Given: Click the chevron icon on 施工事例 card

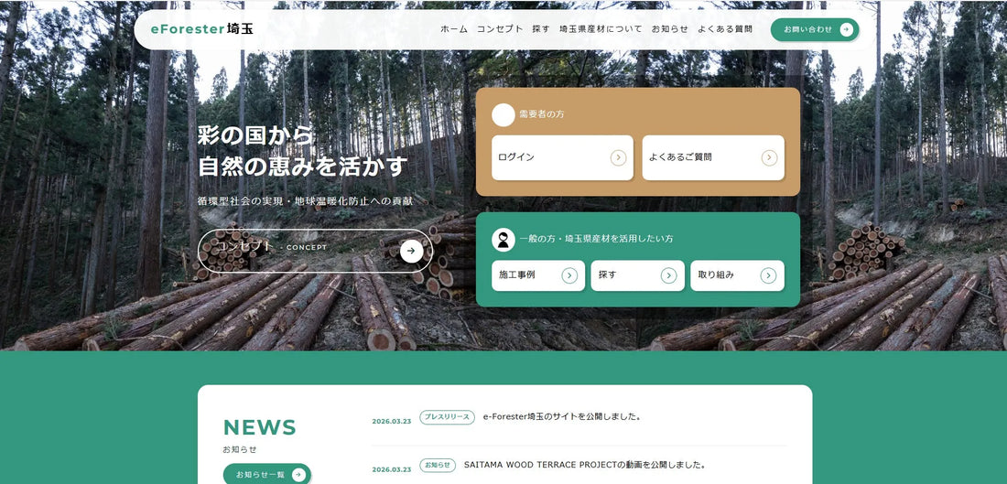Looking at the screenshot, I should [x=569, y=275].
